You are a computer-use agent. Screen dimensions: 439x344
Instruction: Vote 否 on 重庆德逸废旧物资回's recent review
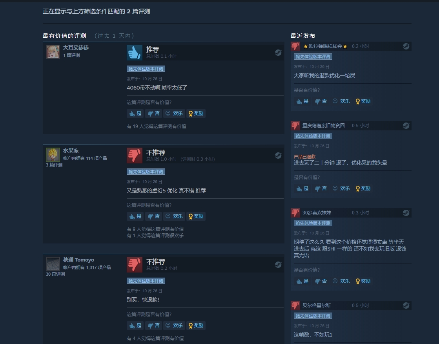point(321,188)
